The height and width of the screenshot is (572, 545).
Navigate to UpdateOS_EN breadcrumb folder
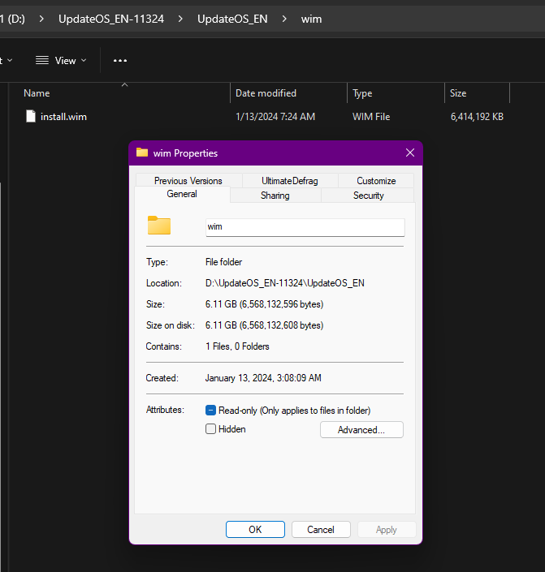point(232,19)
